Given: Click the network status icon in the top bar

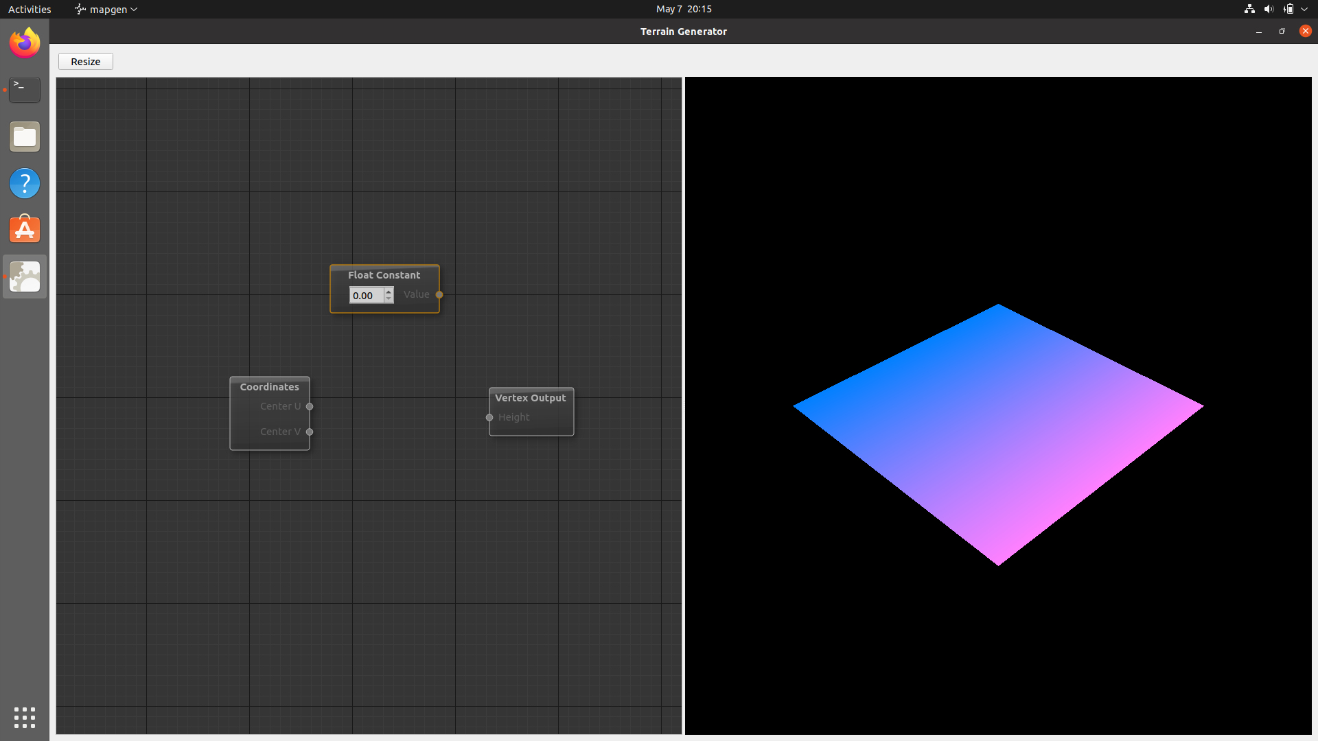Looking at the screenshot, I should point(1249,9).
